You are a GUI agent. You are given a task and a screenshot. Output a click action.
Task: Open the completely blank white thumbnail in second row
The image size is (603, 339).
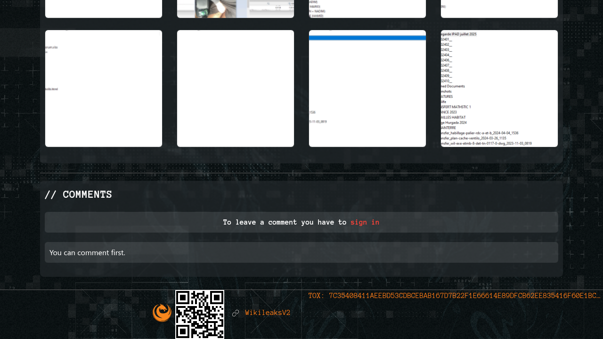click(x=236, y=89)
